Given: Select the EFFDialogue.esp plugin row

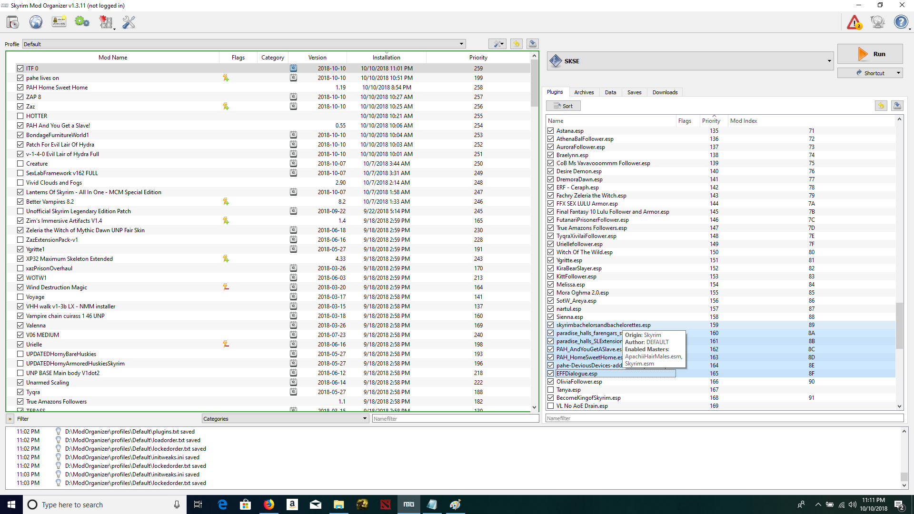Looking at the screenshot, I should point(721,373).
